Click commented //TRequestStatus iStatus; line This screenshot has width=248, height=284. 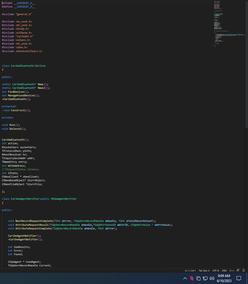(20, 169)
